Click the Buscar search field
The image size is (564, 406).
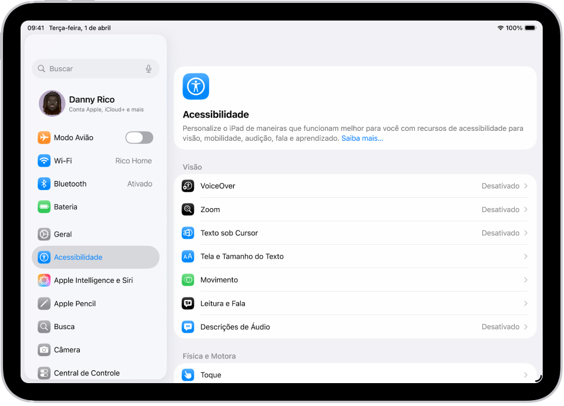coord(95,69)
